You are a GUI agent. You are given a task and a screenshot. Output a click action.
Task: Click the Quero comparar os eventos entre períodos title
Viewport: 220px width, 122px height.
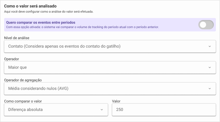41,22
